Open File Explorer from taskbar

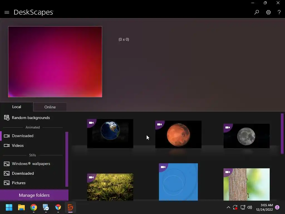tap(21, 207)
